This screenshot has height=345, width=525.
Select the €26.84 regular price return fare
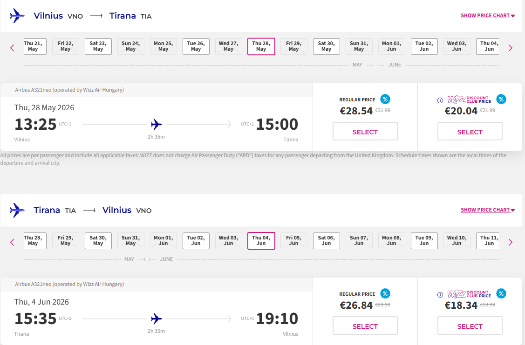365,326
